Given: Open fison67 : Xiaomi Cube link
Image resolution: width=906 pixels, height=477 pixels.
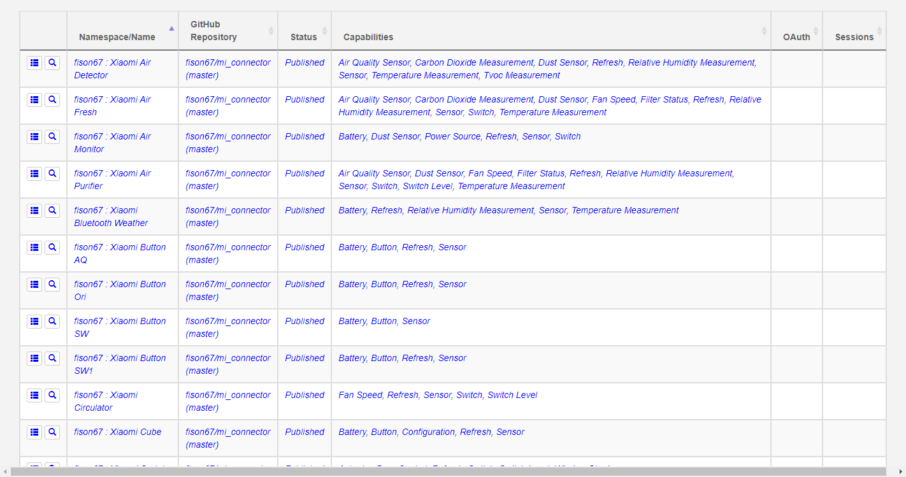Looking at the screenshot, I should pyautogui.click(x=118, y=432).
